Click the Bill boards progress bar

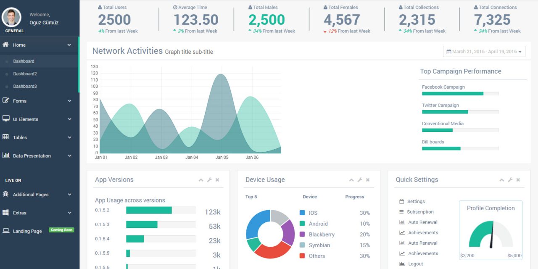pos(460,148)
